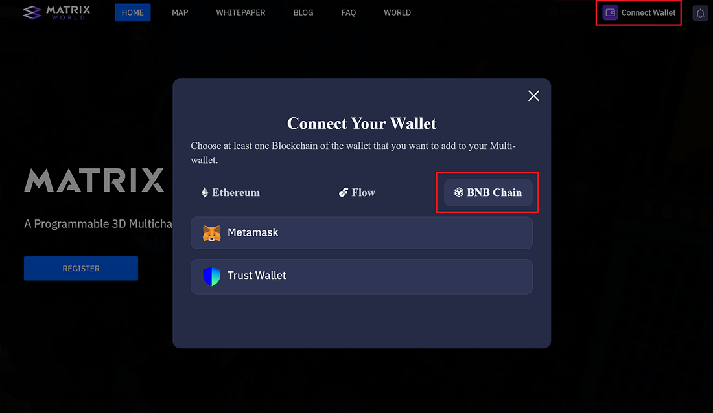Click the Metamask fox icon
This screenshot has width=713, height=413.
[x=211, y=232]
